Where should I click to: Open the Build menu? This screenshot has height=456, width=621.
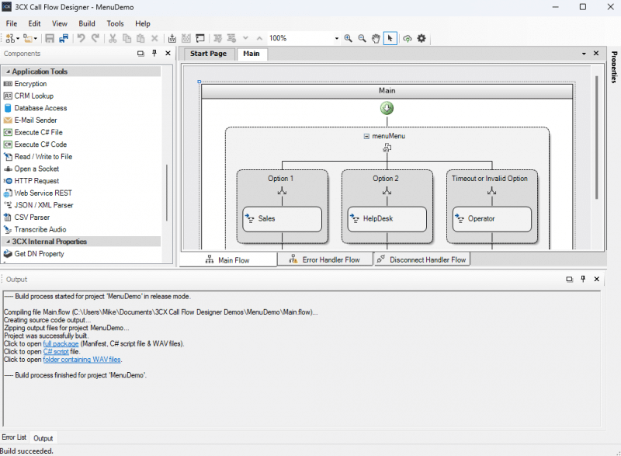click(x=87, y=24)
